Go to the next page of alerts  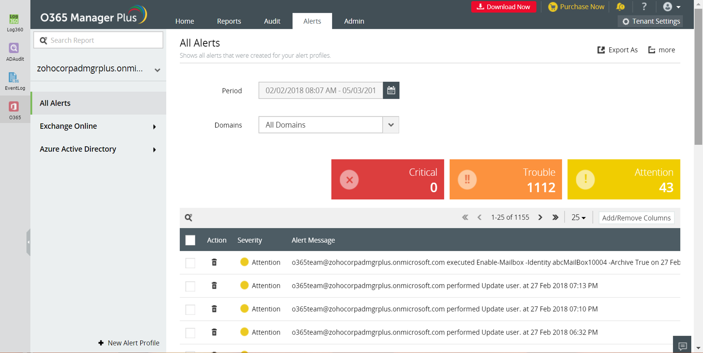540,217
